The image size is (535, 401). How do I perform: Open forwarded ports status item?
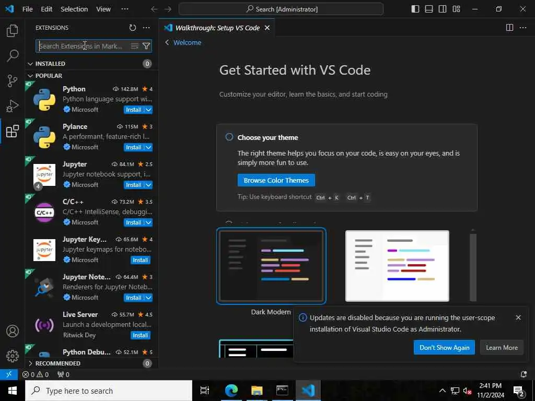[63, 374]
